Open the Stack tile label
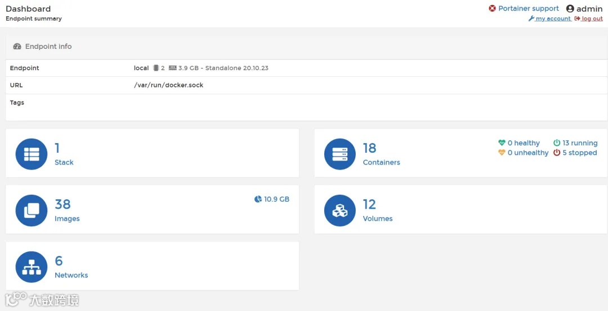 click(64, 162)
